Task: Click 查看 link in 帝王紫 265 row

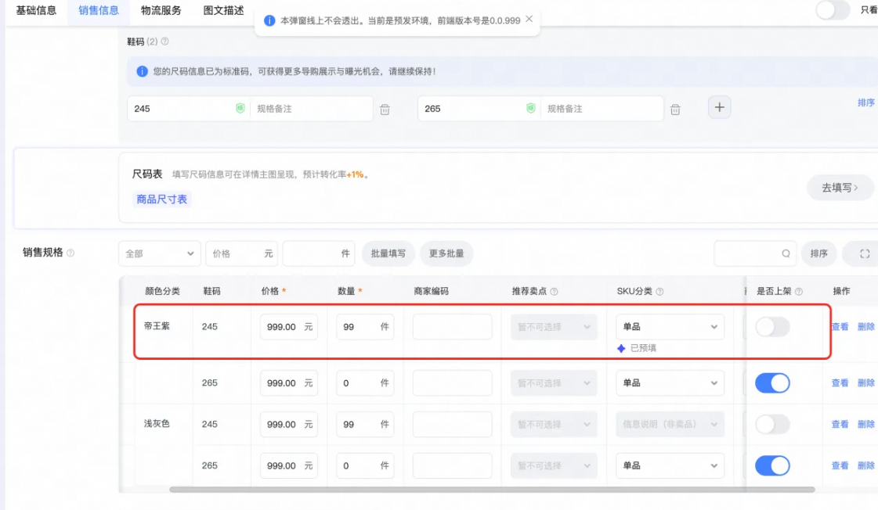Action: click(840, 383)
